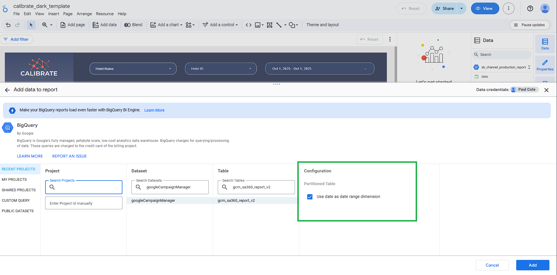Open the File menu

pos(17,14)
